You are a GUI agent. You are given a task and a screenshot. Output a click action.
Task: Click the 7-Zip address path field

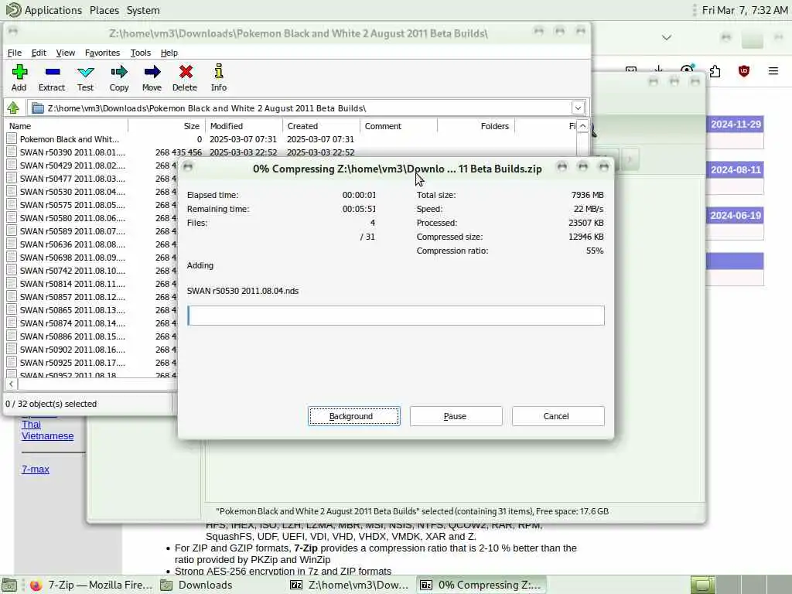click(x=308, y=108)
